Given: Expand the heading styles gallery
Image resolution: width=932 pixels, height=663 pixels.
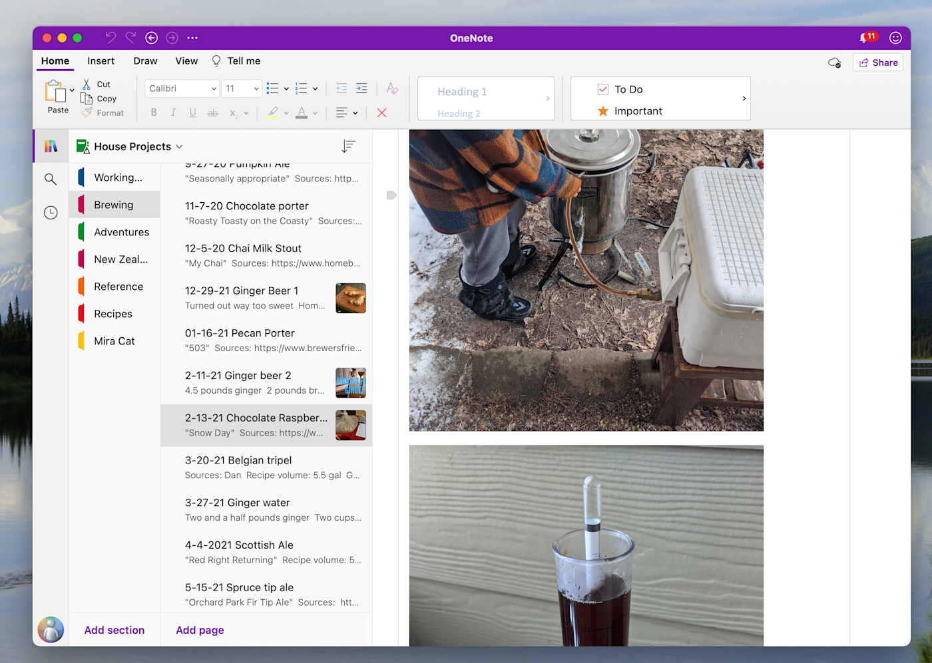Looking at the screenshot, I should (x=548, y=98).
